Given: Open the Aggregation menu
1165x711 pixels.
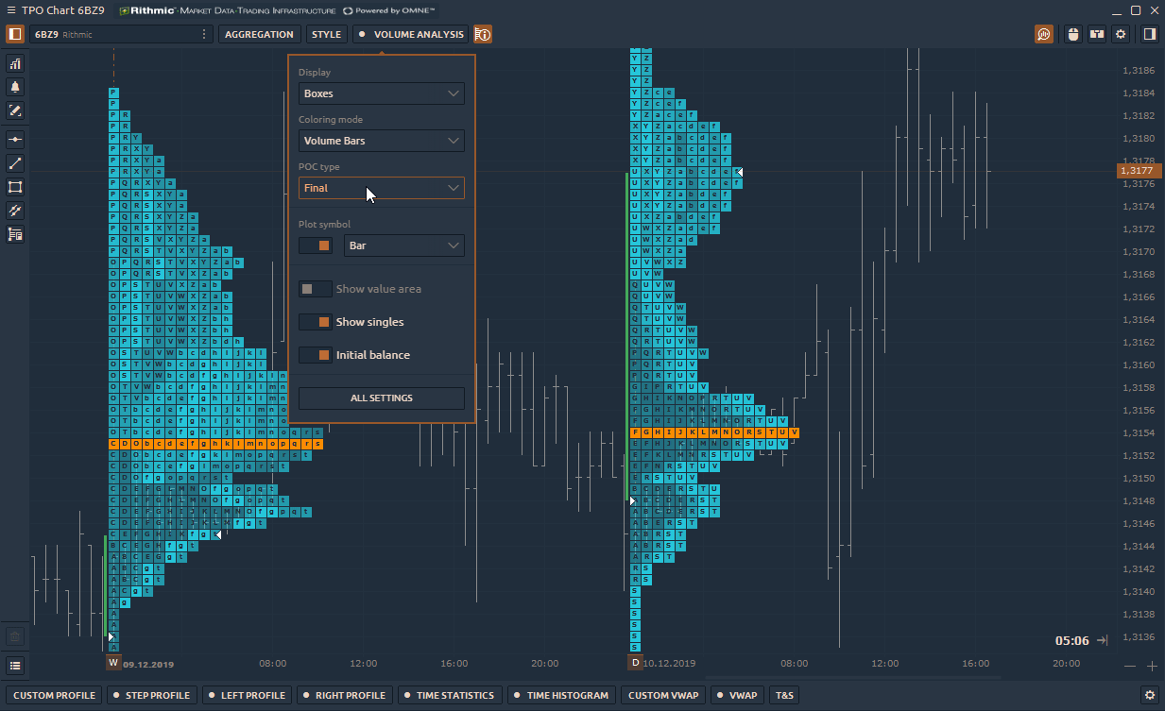Looking at the screenshot, I should [x=259, y=34].
